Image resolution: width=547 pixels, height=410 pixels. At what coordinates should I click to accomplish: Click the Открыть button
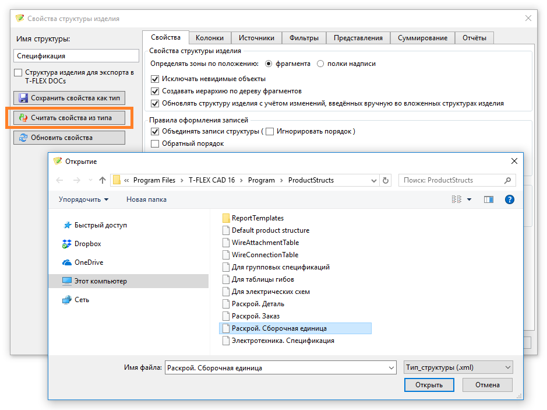click(429, 385)
